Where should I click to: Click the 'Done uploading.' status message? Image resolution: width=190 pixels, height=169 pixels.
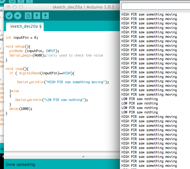tap(21, 165)
